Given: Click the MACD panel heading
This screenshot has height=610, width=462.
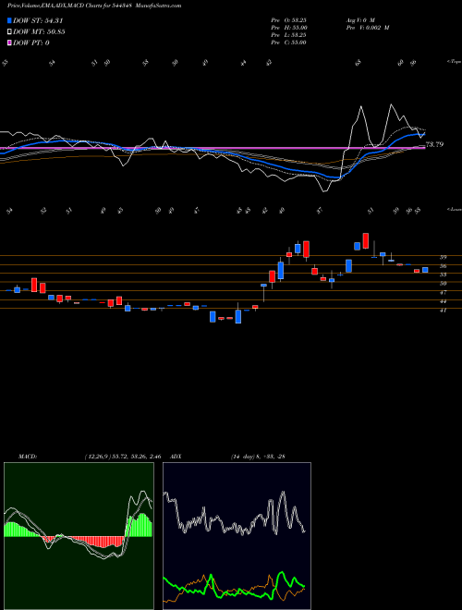Looking at the screenshot, I should pyautogui.click(x=28, y=456).
